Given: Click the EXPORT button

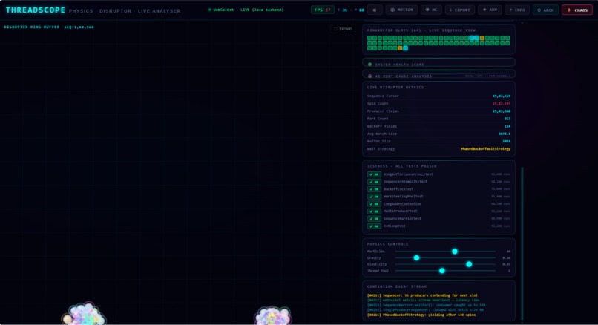Looking at the screenshot, I should (459, 10).
